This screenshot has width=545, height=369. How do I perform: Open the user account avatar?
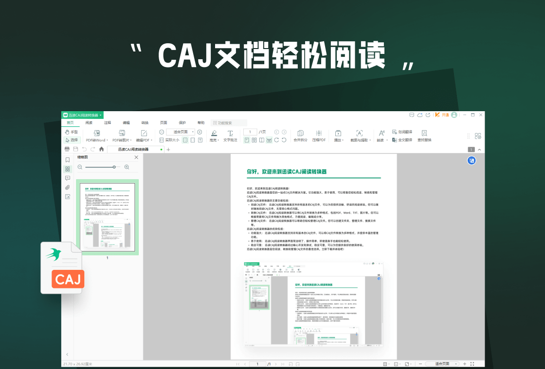(x=454, y=115)
